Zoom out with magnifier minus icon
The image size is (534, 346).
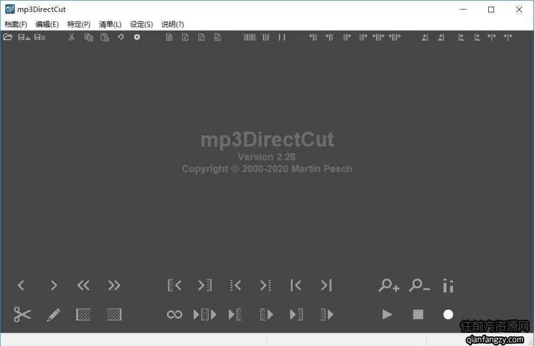click(x=419, y=285)
